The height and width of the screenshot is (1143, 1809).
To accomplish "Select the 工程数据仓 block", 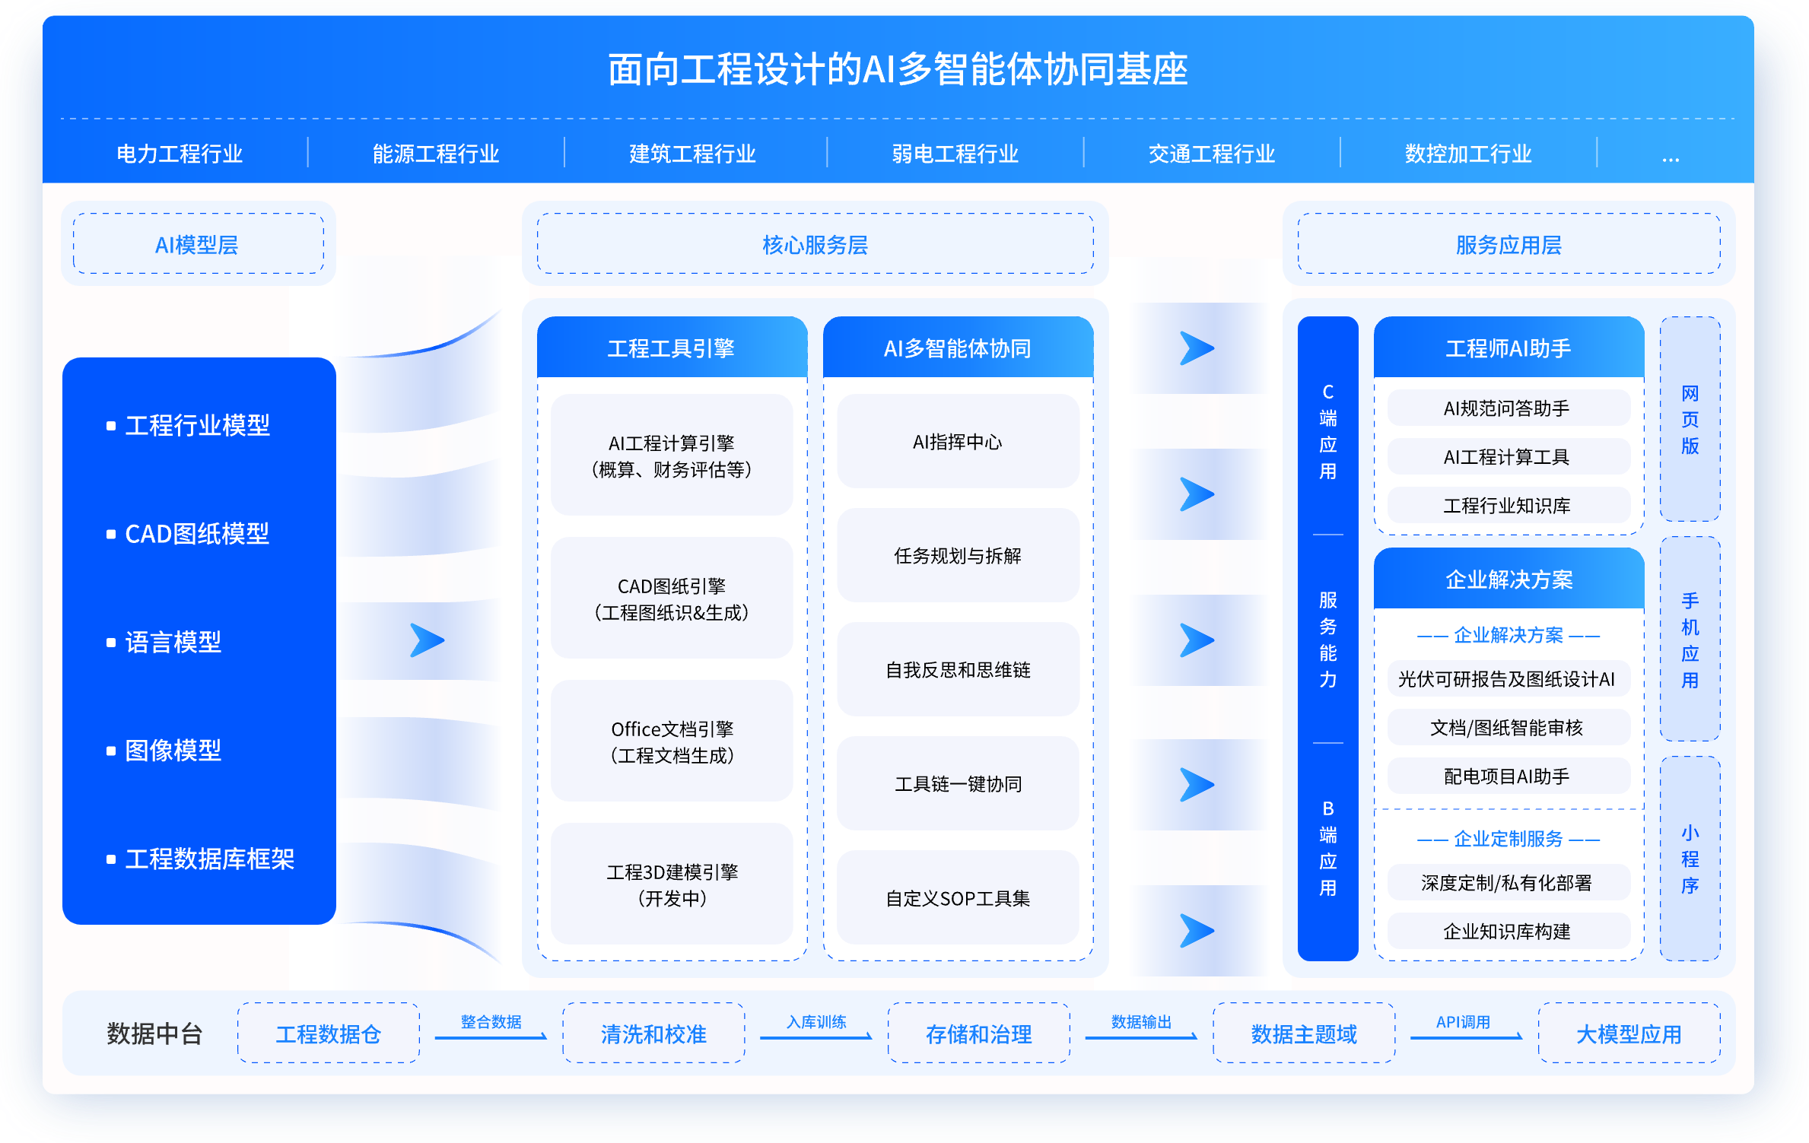I will tap(329, 1033).
